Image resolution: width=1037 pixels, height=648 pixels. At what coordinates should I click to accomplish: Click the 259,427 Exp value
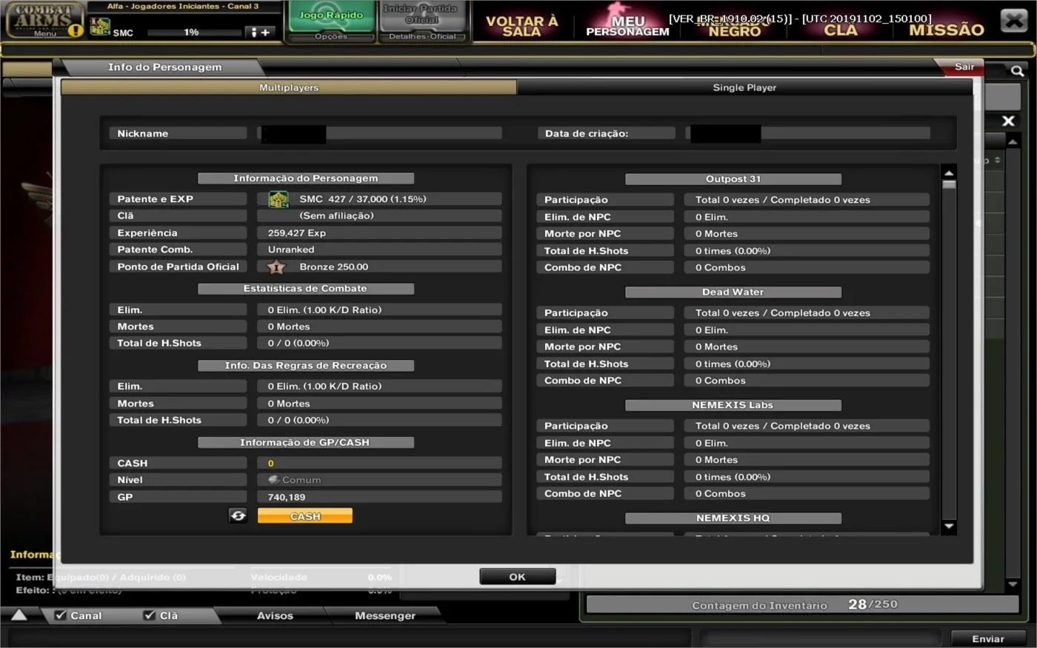click(x=297, y=233)
